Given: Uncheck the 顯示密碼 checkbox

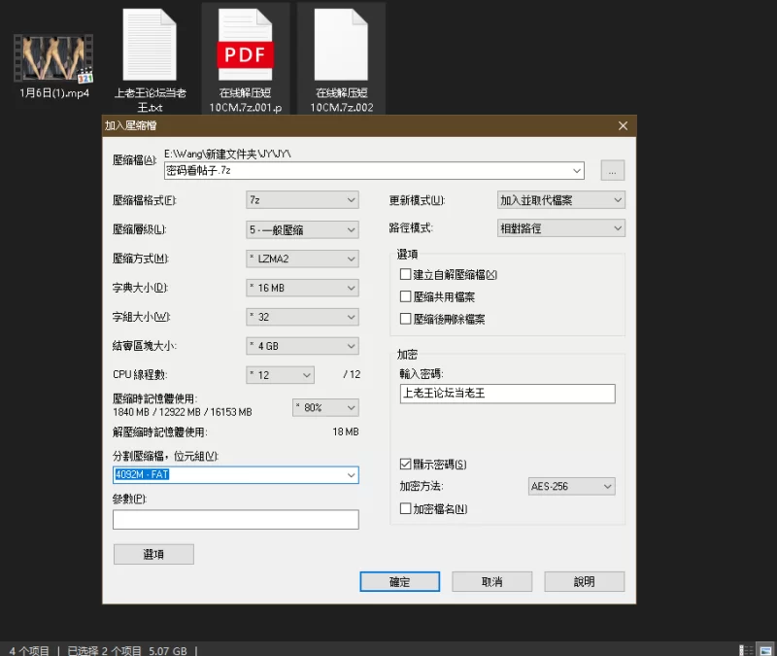Looking at the screenshot, I should coord(406,464).
